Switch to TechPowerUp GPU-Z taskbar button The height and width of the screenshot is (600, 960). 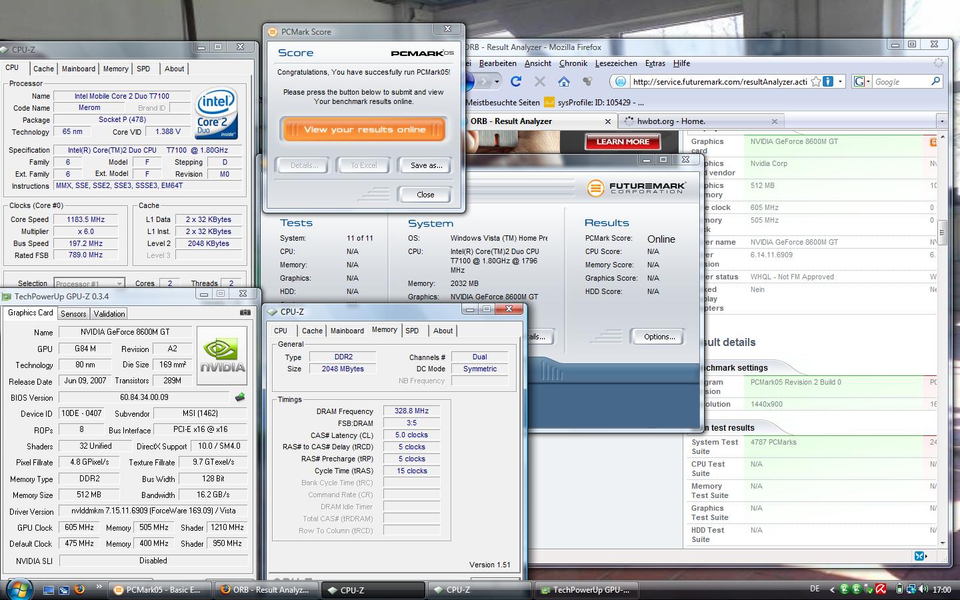tap(587, 590)
